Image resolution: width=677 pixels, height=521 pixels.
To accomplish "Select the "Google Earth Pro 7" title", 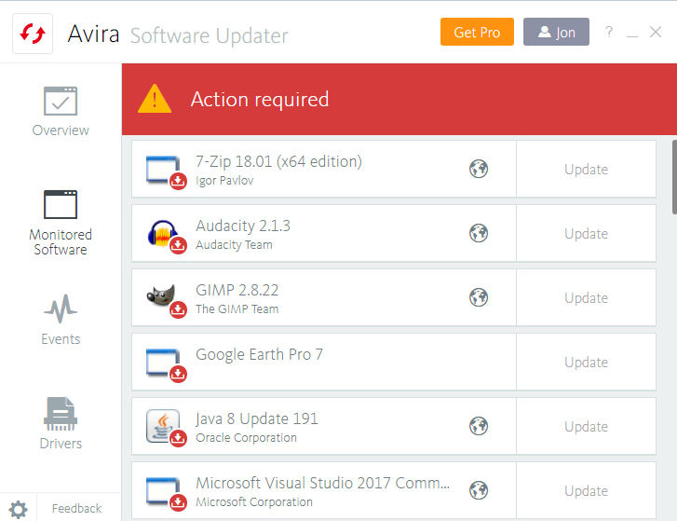I will 259,355.
